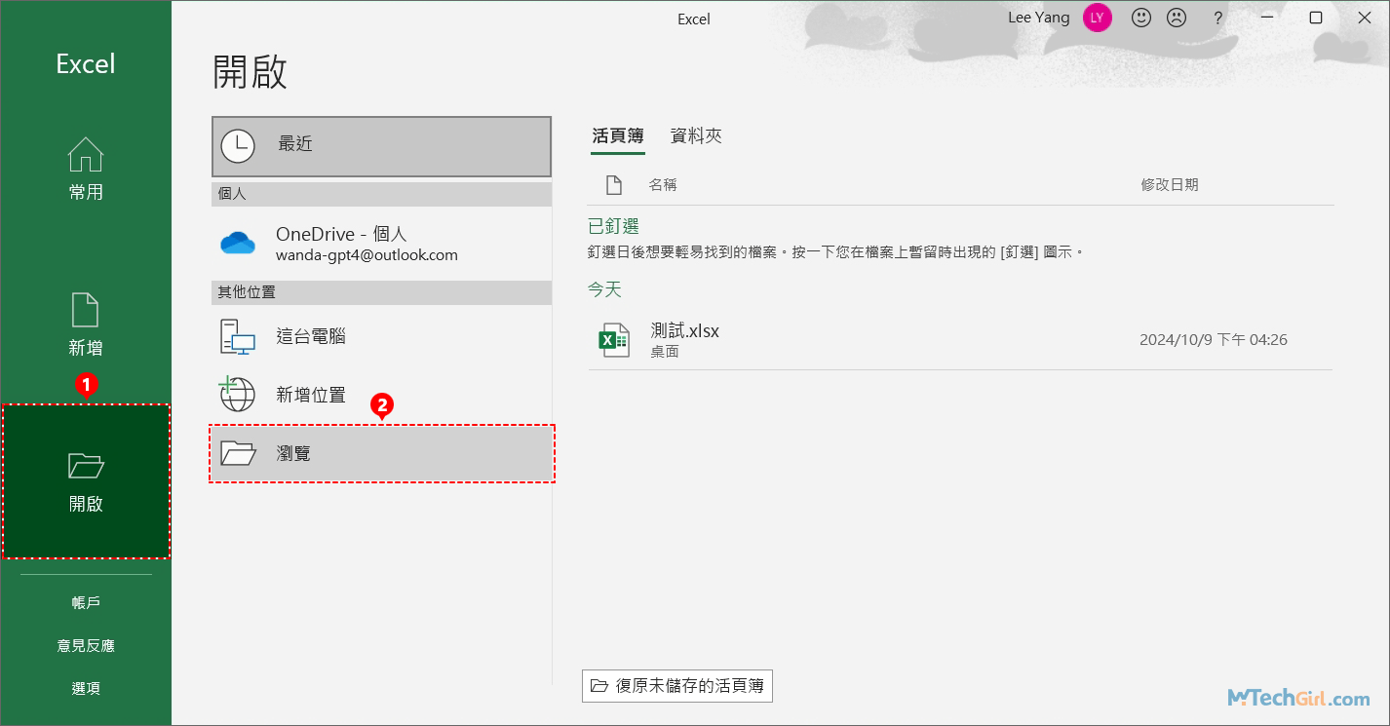The image size is (1390, 726).
Task: Click the smiley face feedback icon
Action: pos(1140,18)
